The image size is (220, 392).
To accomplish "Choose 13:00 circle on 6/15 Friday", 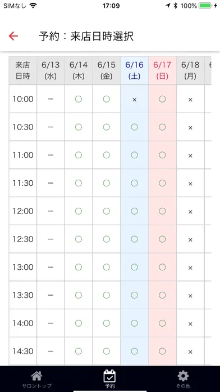I will [x=107, y=268].
